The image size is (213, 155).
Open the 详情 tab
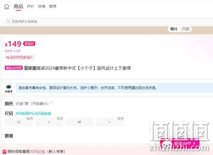tap(41, 6)
